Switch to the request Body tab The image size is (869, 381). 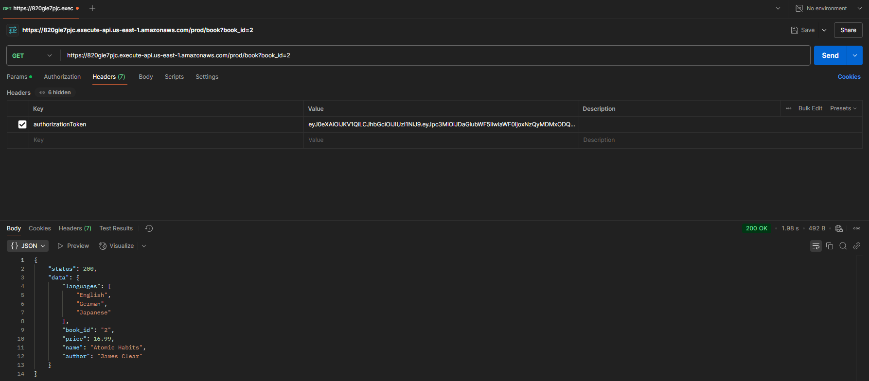click(146, 77)
